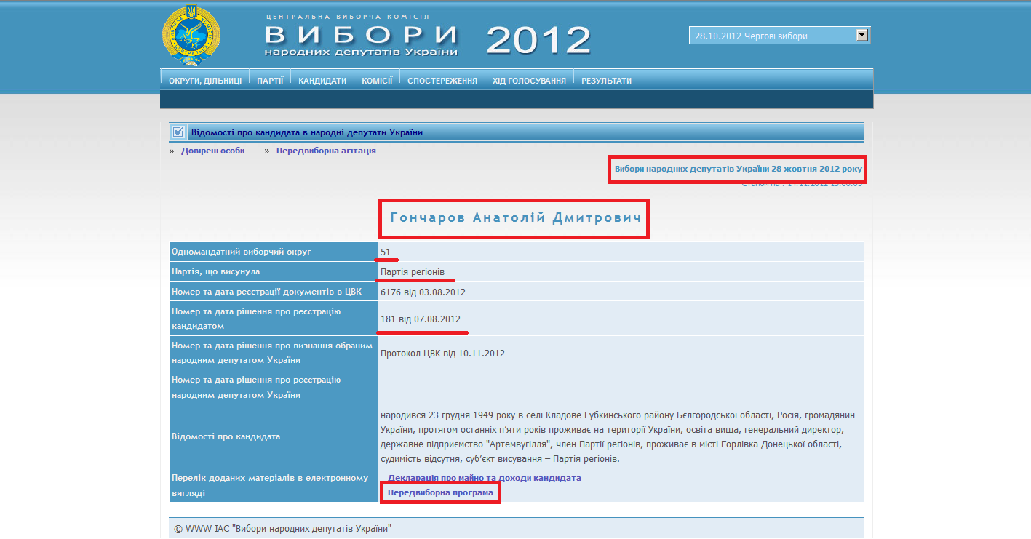Click candidate name Гончаров Анатолій Дмитрович
This screenshot has height=539, width=1031.
[515, 217]
